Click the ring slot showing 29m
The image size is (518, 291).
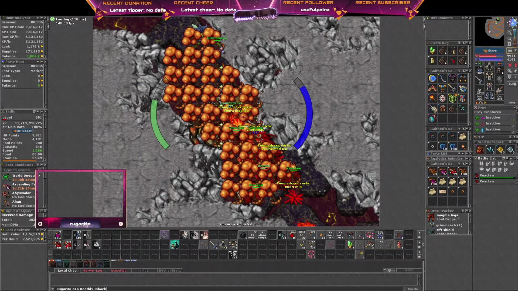[x=480, y=90]
